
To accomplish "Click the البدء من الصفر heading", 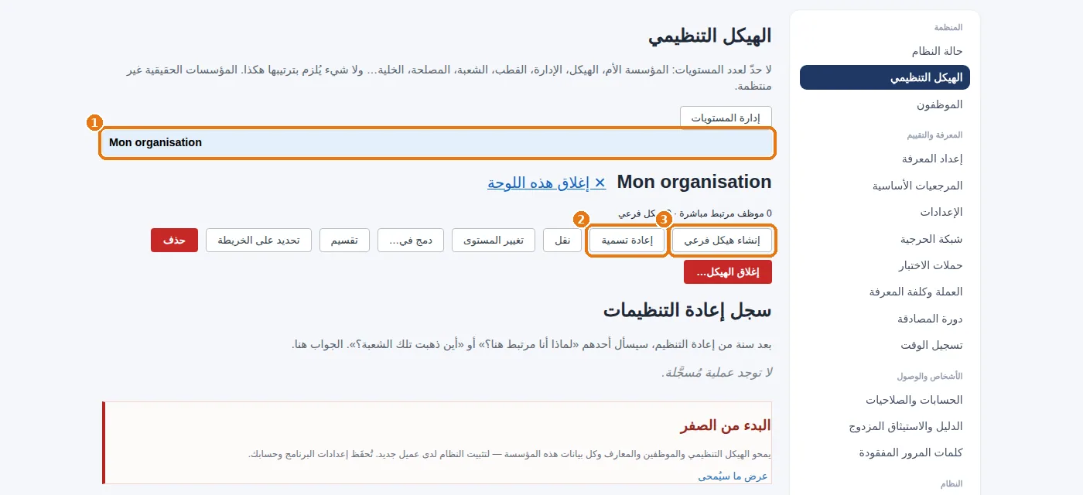I will [726, 425].
